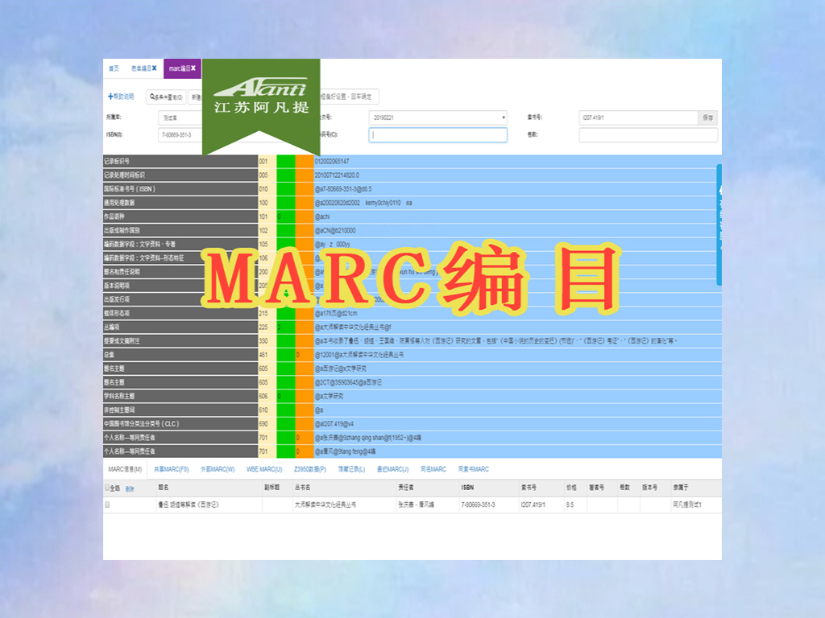Click the magnifier icon in 多条件查询 button
Image resolution: width=825 pixels, height=618 pixels.
152,97
